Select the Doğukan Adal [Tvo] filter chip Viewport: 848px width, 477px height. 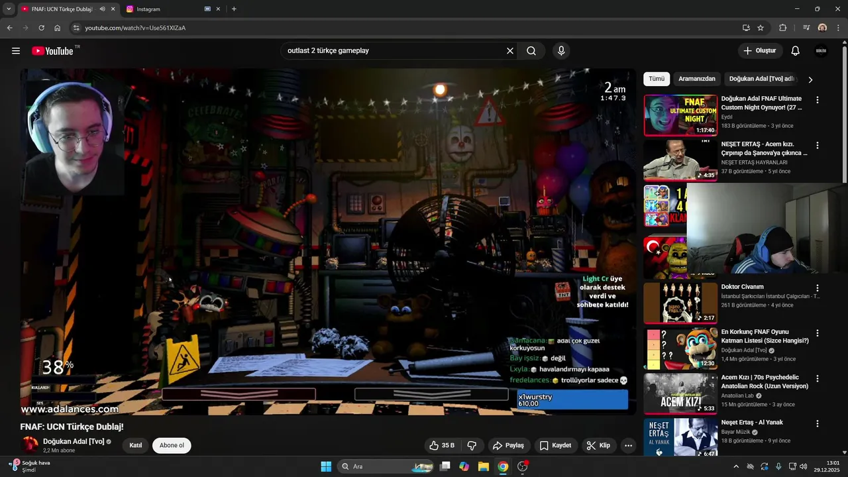pos(761,79)
